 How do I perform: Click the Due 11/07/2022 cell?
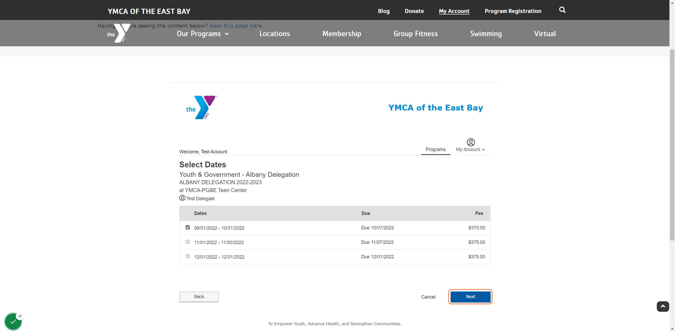click(377, 242)
